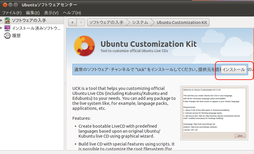
Task: Click the 'UCK is a tool' description paragraph
Action: coord(124,98)
